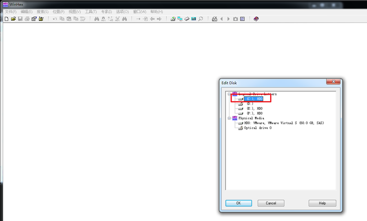Viewport: 367px width, 221px height.
Task: Click the Paste clipboard icon
Action: tap(69, 19)
